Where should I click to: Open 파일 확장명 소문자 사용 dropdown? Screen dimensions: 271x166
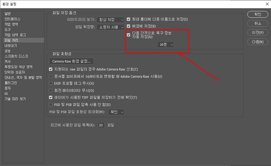coord(110,27)
